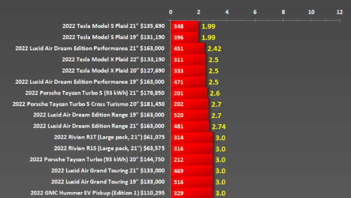
Task: Click the yellow 3.0 value beside bar 516
Action: coord(220,182)
